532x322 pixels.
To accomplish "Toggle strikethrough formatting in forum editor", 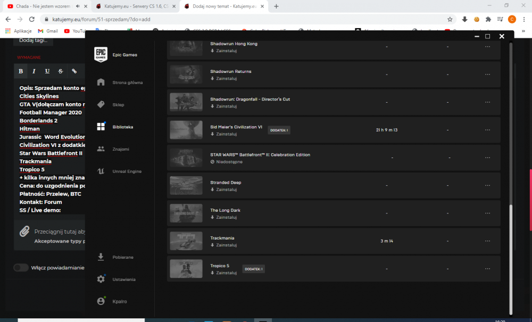I will (61, 71).
